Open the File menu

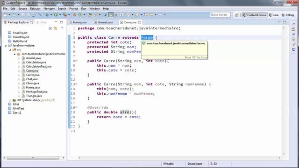[5, 8]
